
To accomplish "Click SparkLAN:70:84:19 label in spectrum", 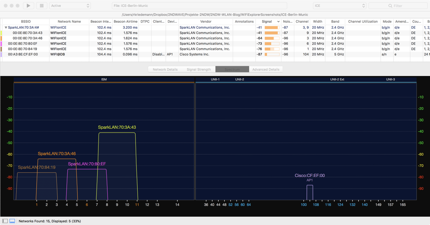I will coord(37,167).
